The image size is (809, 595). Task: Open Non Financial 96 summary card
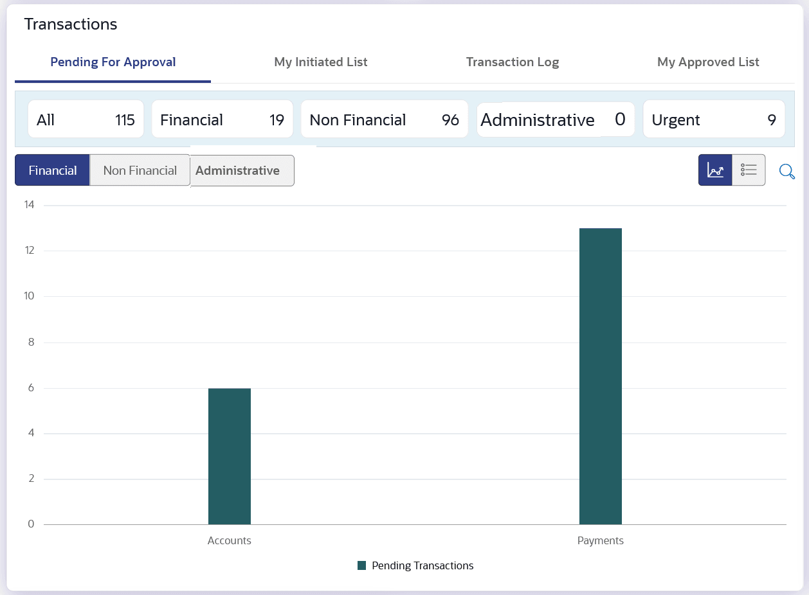[384, 120]
